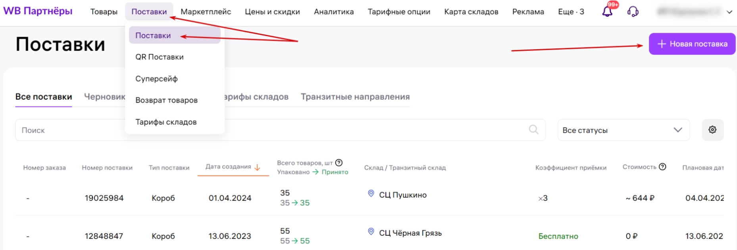Click the Новая поставка button
This screenshot has width=737, height=250.
692,44
